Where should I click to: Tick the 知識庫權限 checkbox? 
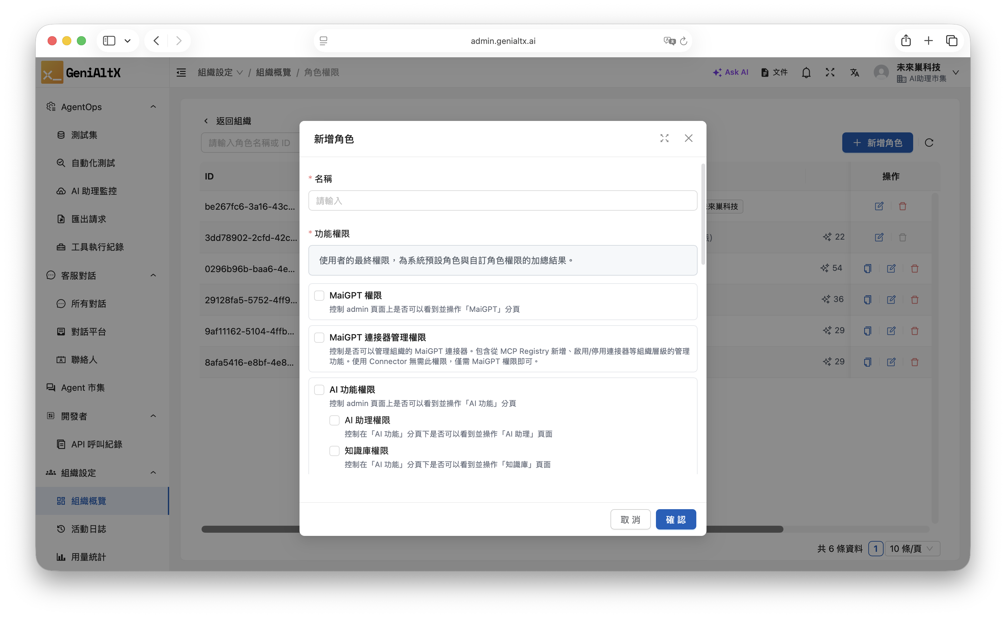click(x=334, y=451)
